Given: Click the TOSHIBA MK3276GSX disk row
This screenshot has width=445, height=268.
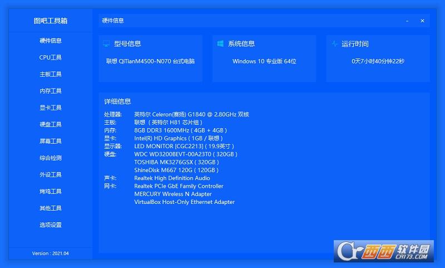Looking at the screenshot, I should (x=176, y=162).
